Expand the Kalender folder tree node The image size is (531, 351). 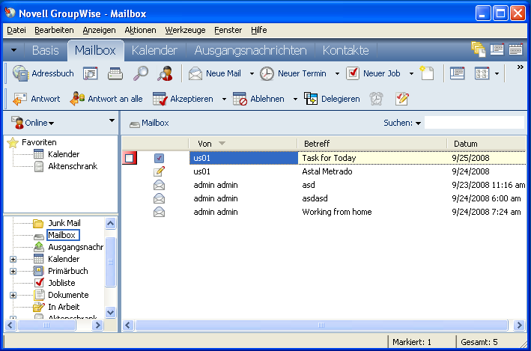click(13, 259)
